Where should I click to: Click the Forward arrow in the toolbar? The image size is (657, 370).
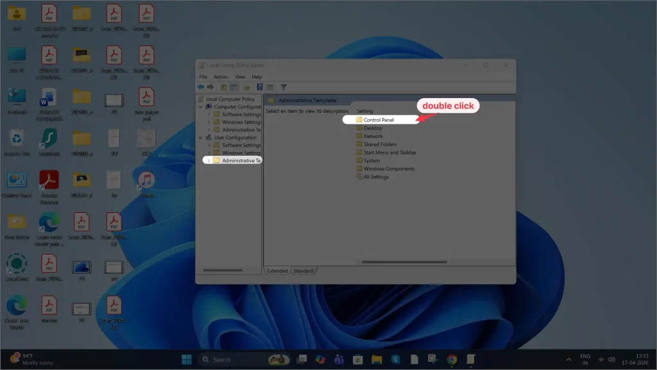point(210,87)
